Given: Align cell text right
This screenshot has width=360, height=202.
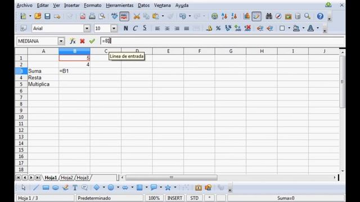Looking at the screenshot, I should coord(177,29).
